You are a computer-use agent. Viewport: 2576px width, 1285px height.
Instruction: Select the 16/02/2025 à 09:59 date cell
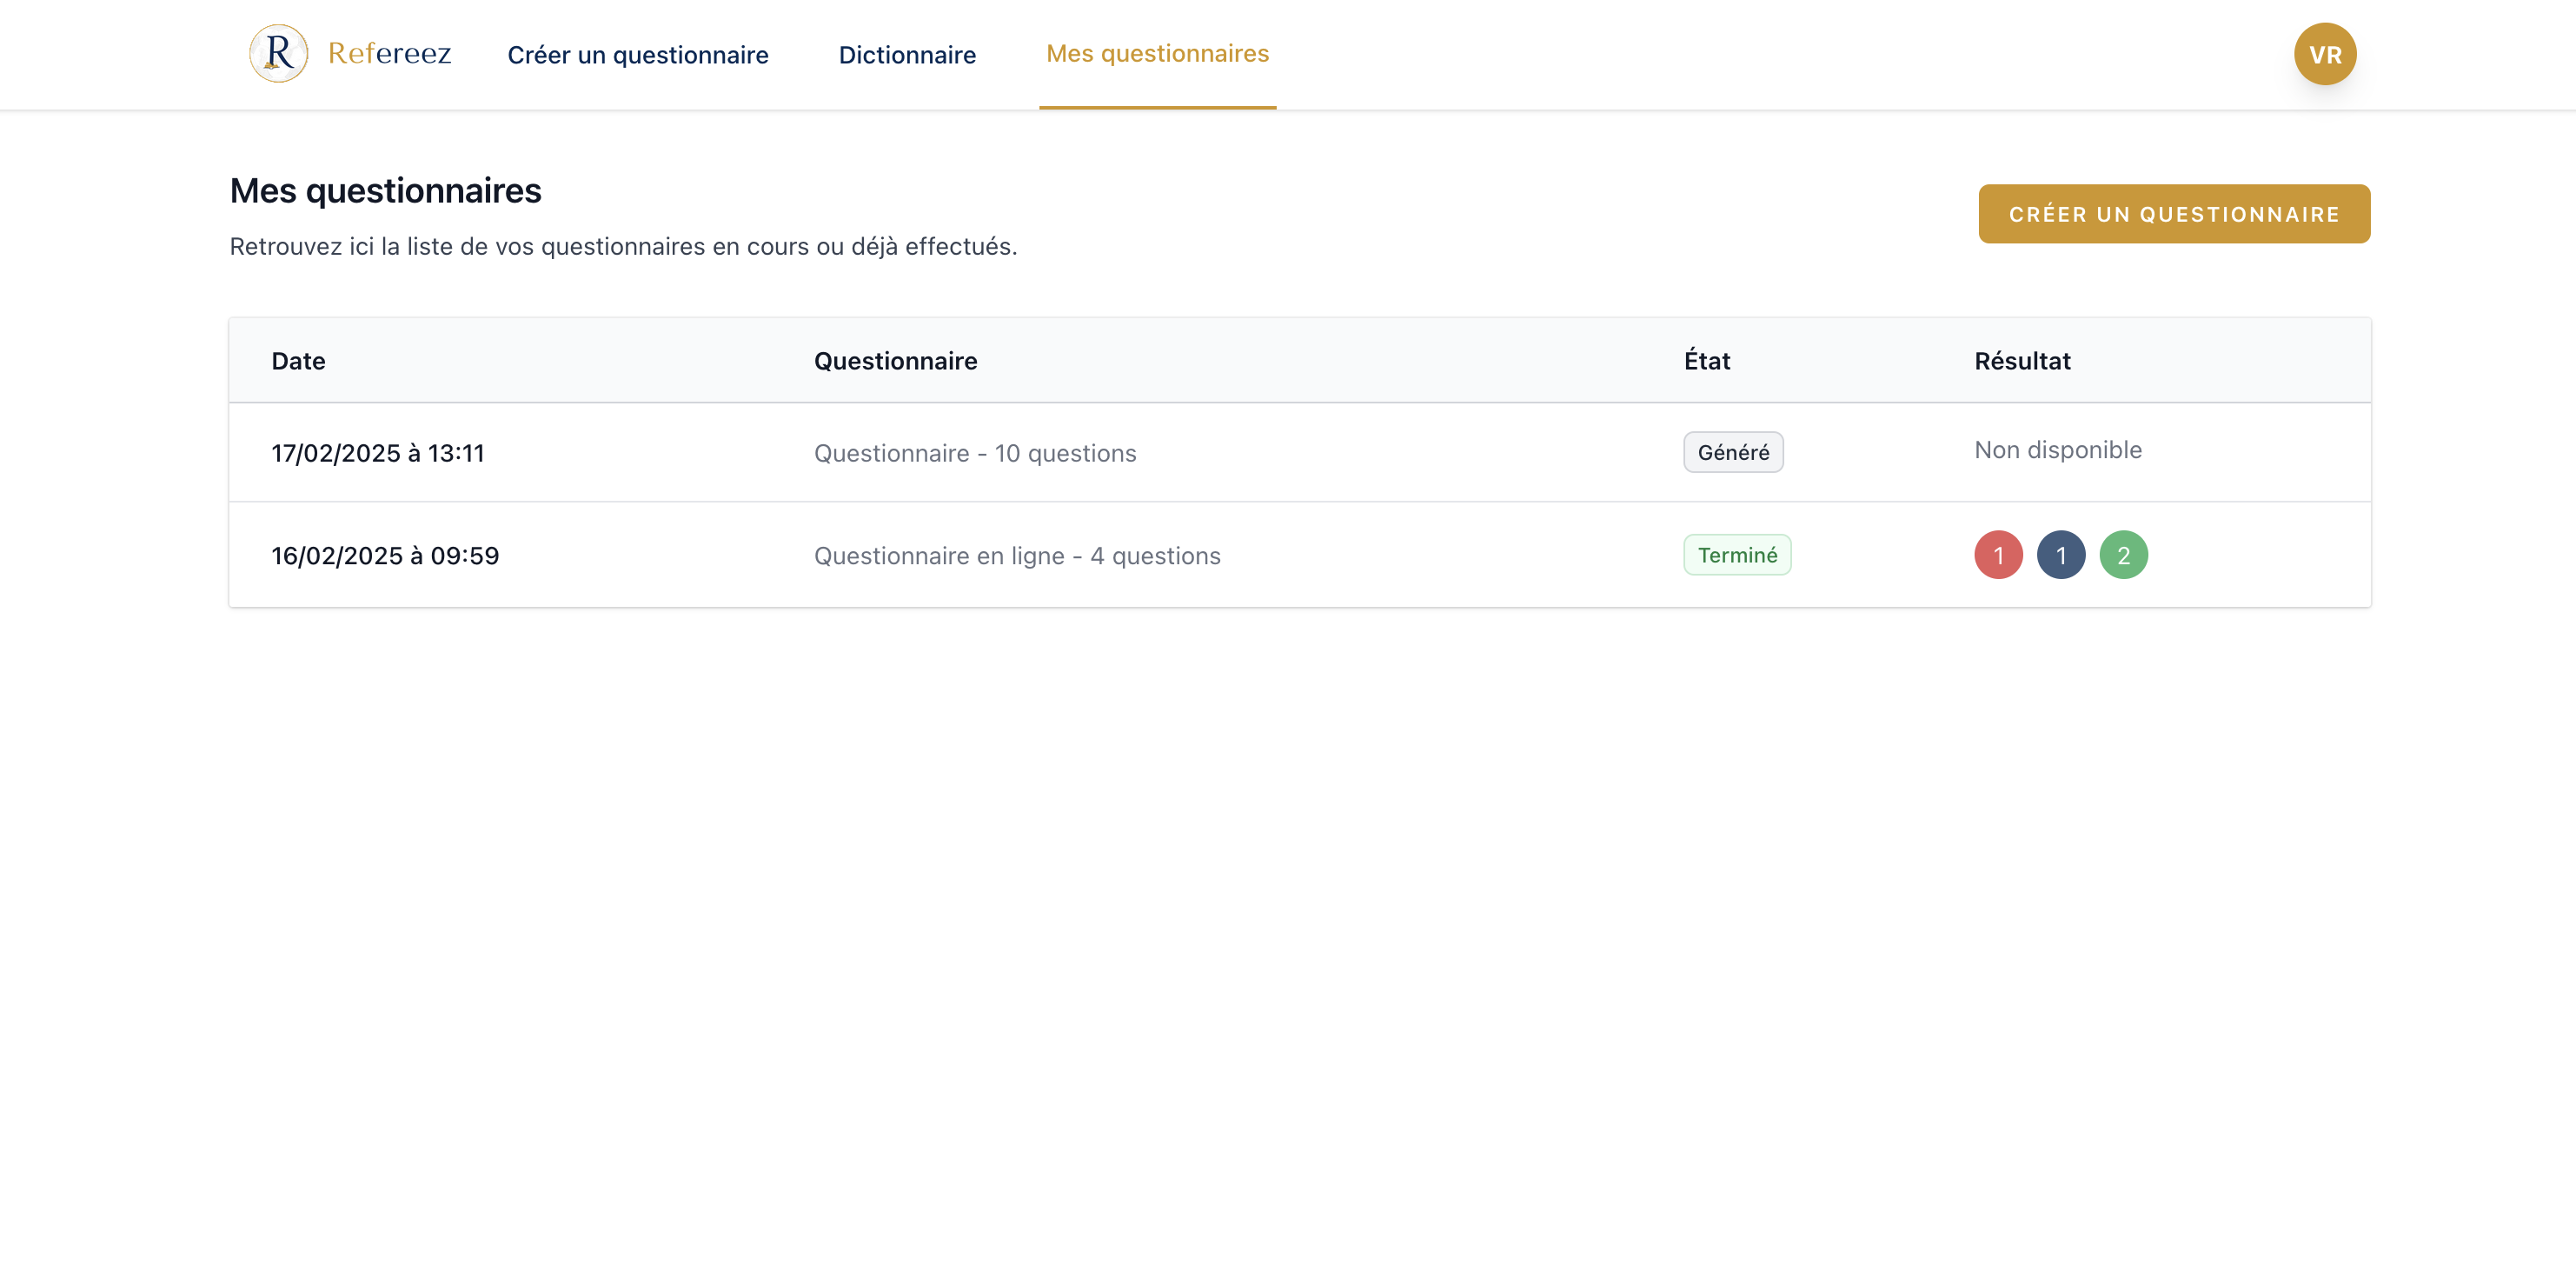tap(385, 554)
